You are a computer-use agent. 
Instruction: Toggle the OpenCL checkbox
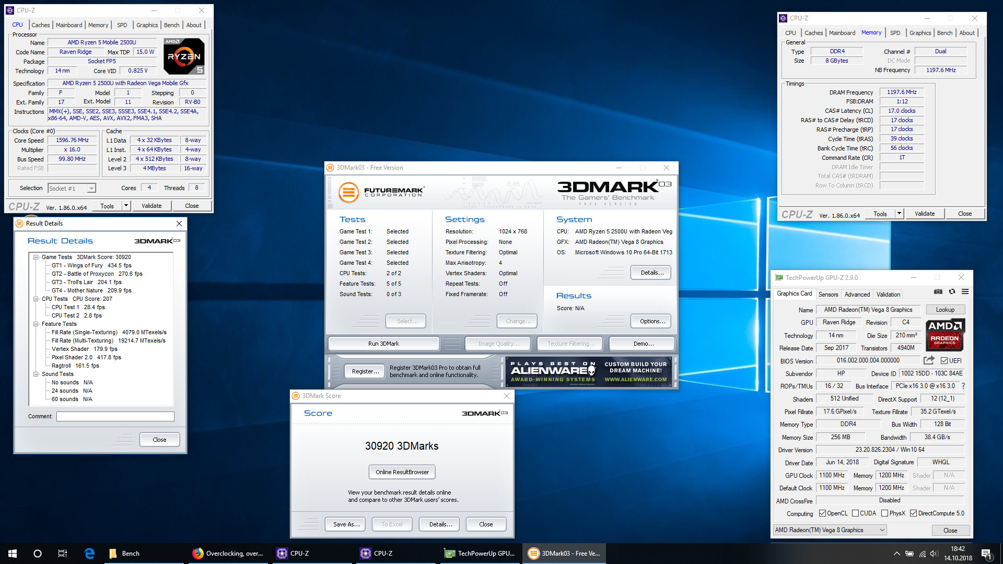click(822, 513)
